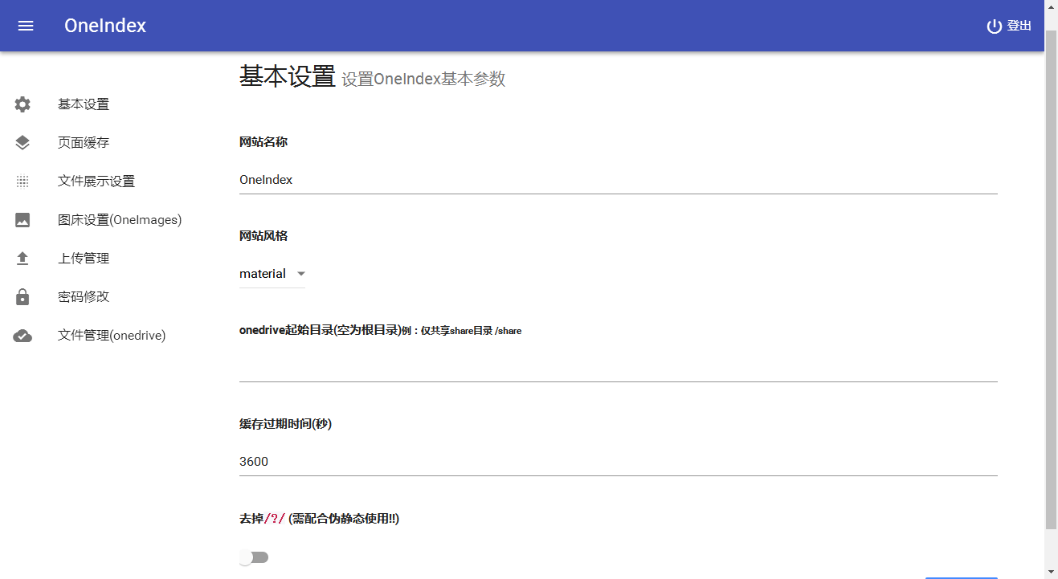Click the 去掉/?/ (需配合伪静态使用!!) label
Viewport: 1058px width, 579px height.
pos(319,519)
